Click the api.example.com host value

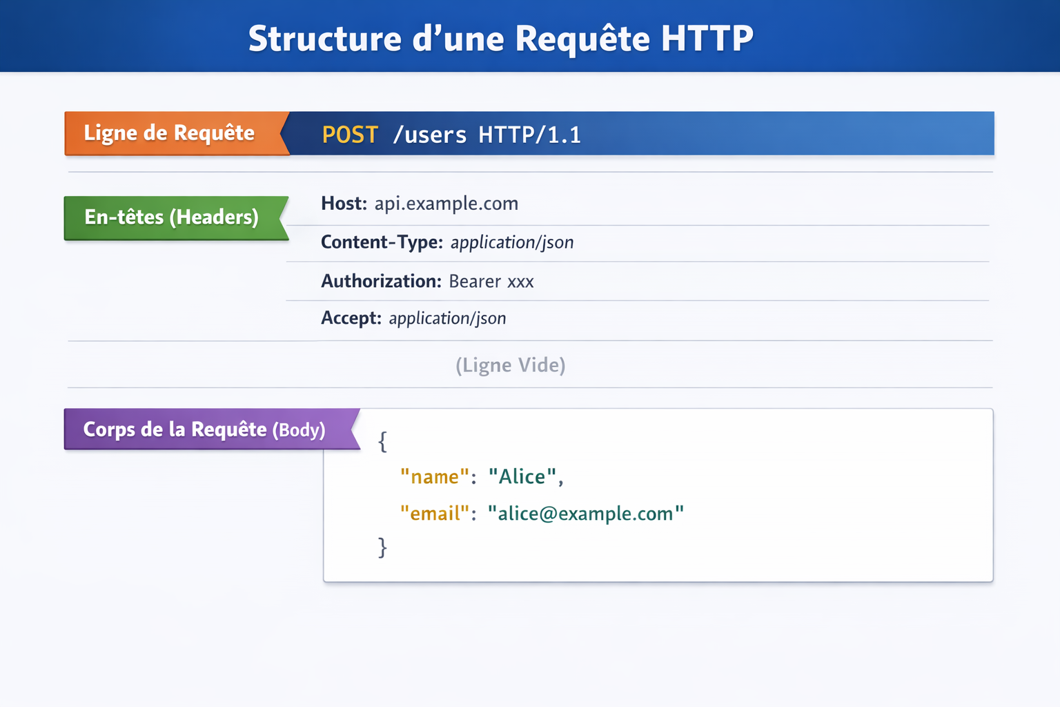tap(446, 204)
